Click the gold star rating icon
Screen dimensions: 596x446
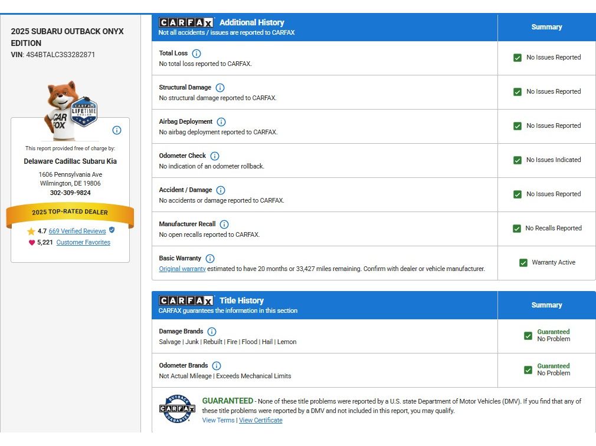(x=31, y=231)
